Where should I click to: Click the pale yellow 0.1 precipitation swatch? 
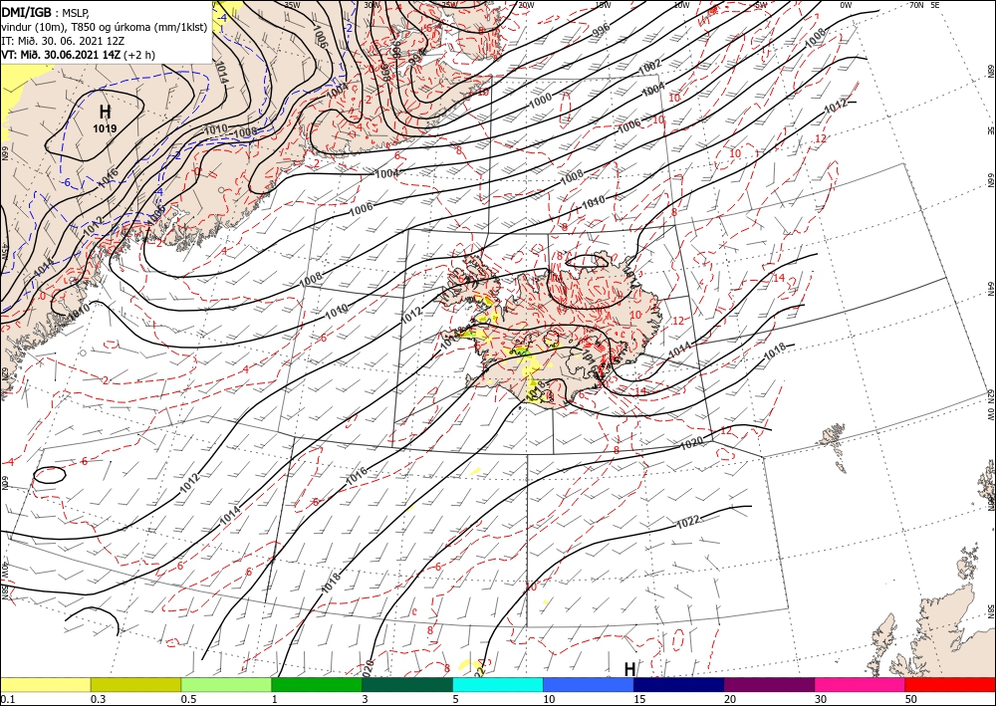45,684
